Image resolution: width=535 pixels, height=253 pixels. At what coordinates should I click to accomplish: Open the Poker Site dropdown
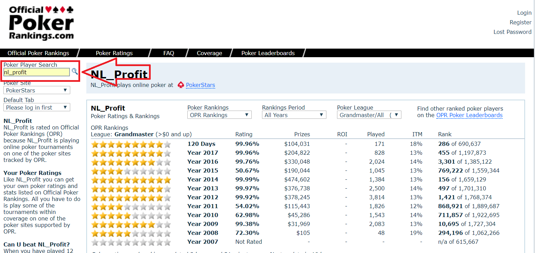point(37,90)
